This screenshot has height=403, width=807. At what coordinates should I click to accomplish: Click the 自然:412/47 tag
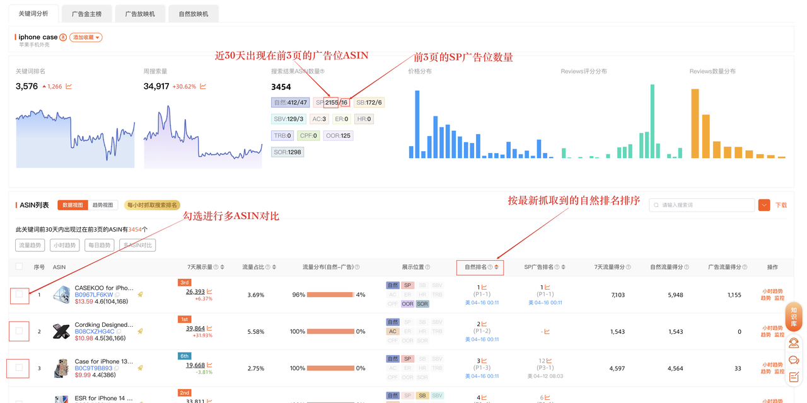290,103
